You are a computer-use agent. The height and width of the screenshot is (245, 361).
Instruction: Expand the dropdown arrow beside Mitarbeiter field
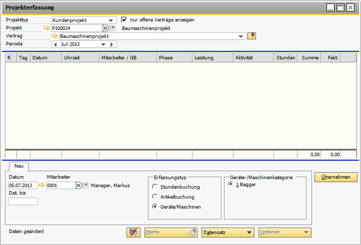tap(86, 185)
